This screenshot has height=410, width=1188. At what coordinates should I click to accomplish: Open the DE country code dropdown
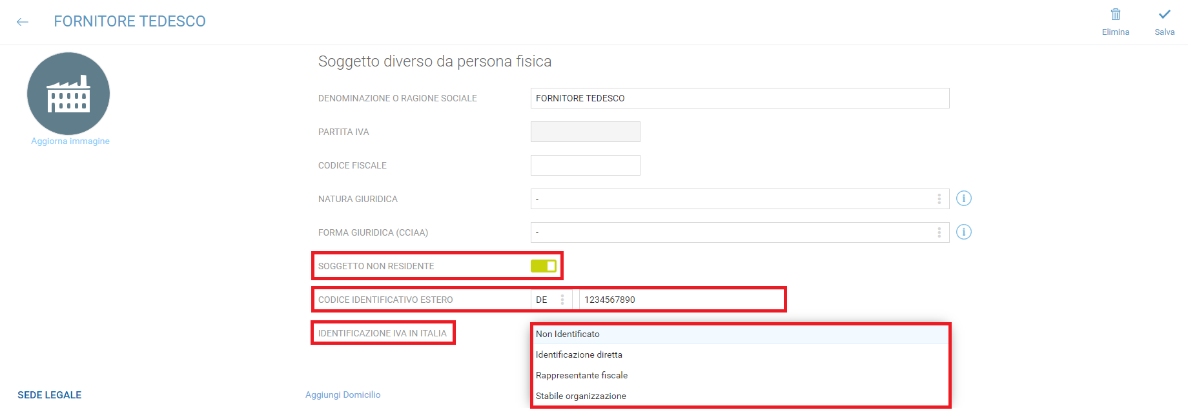(x=551, y=300)
